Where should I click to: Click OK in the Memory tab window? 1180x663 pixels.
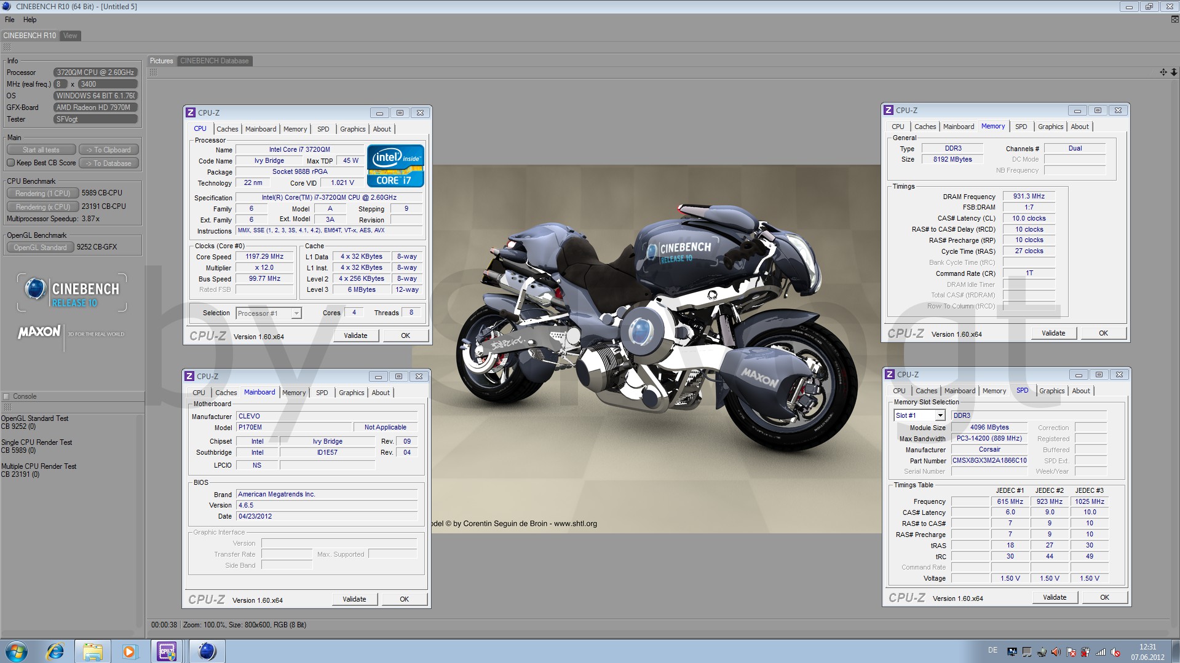[1103, 333]
